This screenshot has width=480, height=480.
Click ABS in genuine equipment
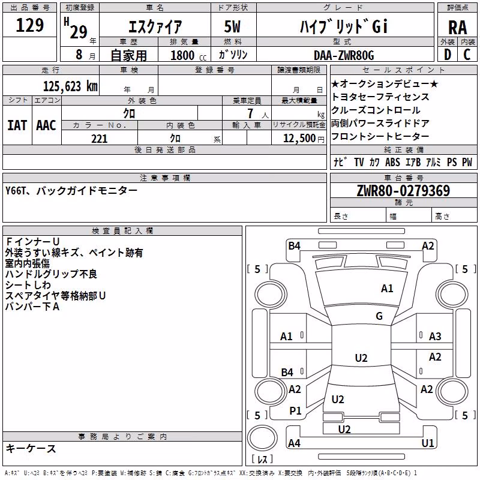tap(392, 162)
